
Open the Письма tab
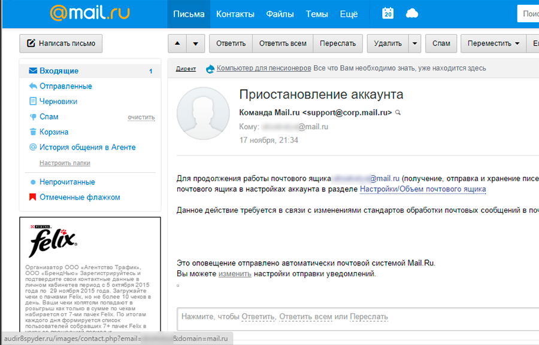point(189,14)
